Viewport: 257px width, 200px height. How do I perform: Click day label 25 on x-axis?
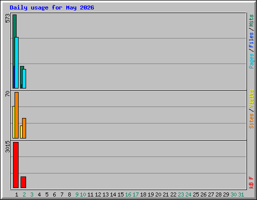tap(196, 194)
